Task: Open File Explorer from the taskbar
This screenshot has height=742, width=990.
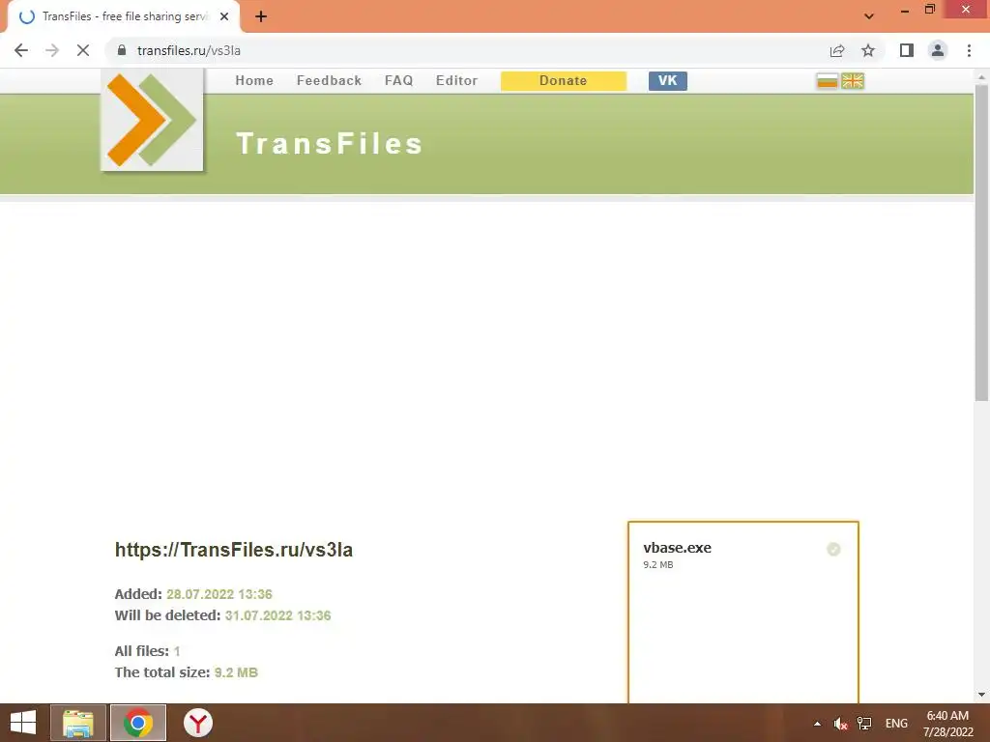Action: (78, 723)
